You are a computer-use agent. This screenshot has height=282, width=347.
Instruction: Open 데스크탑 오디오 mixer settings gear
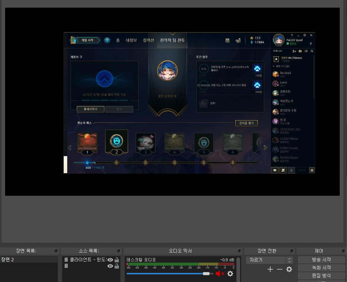click(230, 274)
